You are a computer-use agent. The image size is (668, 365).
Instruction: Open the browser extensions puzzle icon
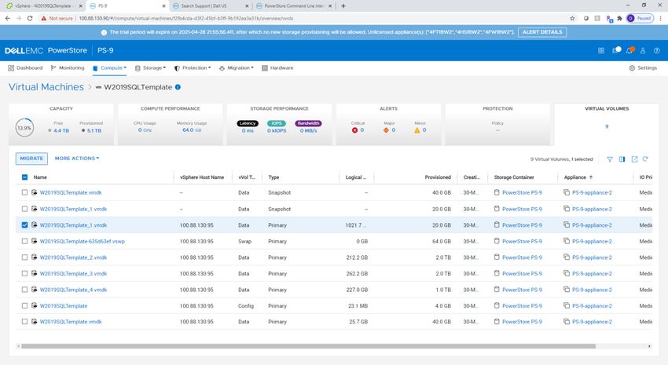pos(619,18)
